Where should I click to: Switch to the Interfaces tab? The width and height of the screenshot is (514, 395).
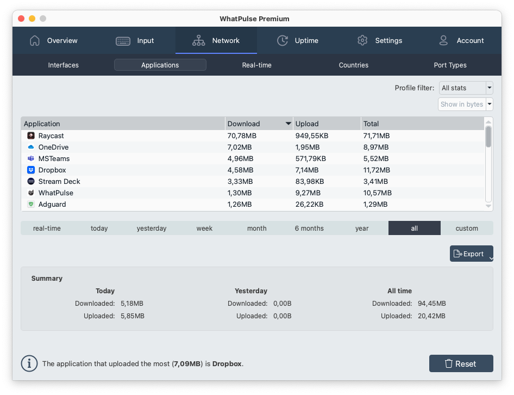(63, 65)
